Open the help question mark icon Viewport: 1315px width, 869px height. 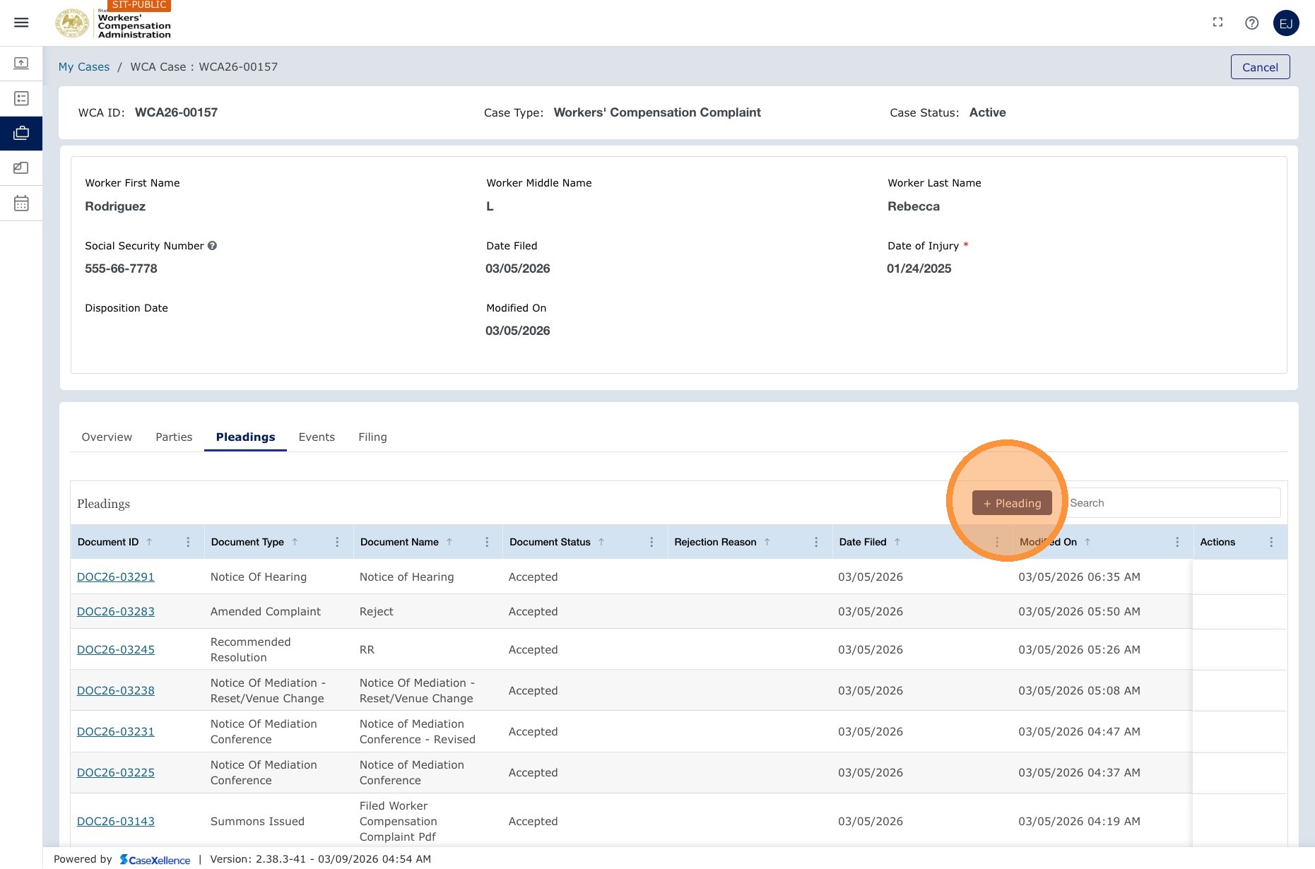pyautogui.click(x=1251, y=23)
